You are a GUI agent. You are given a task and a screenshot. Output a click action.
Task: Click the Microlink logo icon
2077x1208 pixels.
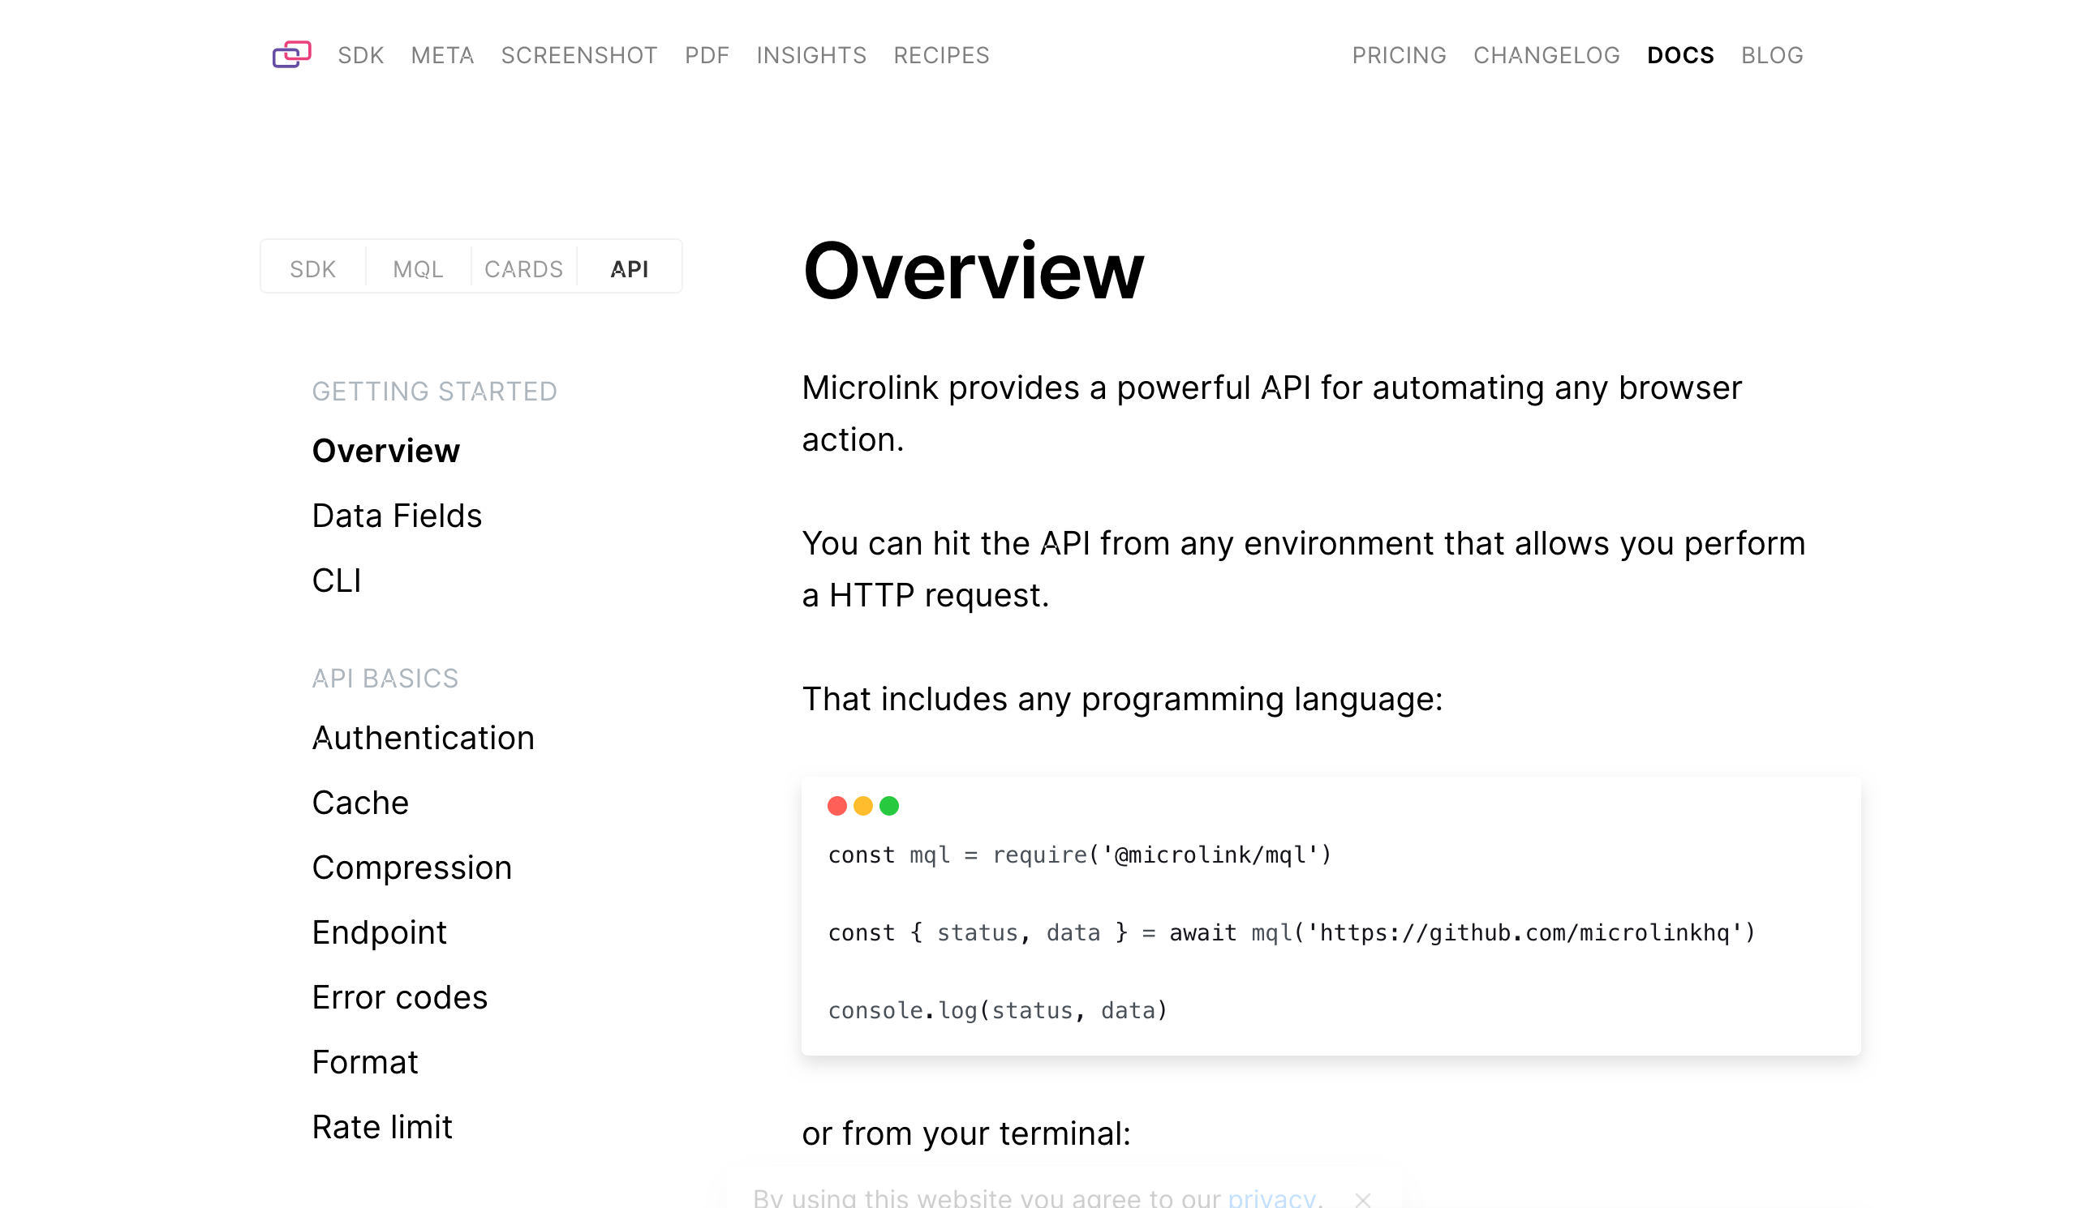coord(292,54)
